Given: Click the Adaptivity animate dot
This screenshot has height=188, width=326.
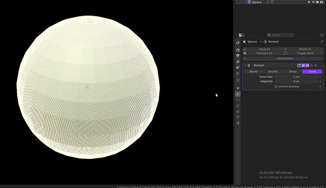Looking at the screenshot, I should click(x=320, y=81).
